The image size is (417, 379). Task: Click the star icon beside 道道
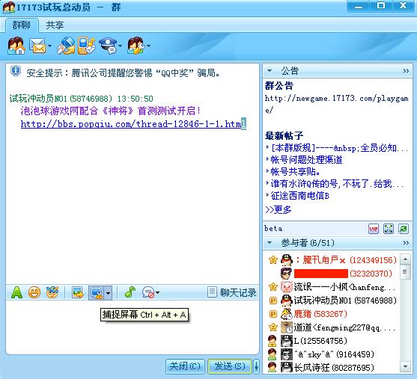[x=273, y=327]
